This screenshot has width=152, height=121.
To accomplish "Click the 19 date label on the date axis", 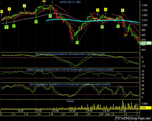I will coord(52,114).
